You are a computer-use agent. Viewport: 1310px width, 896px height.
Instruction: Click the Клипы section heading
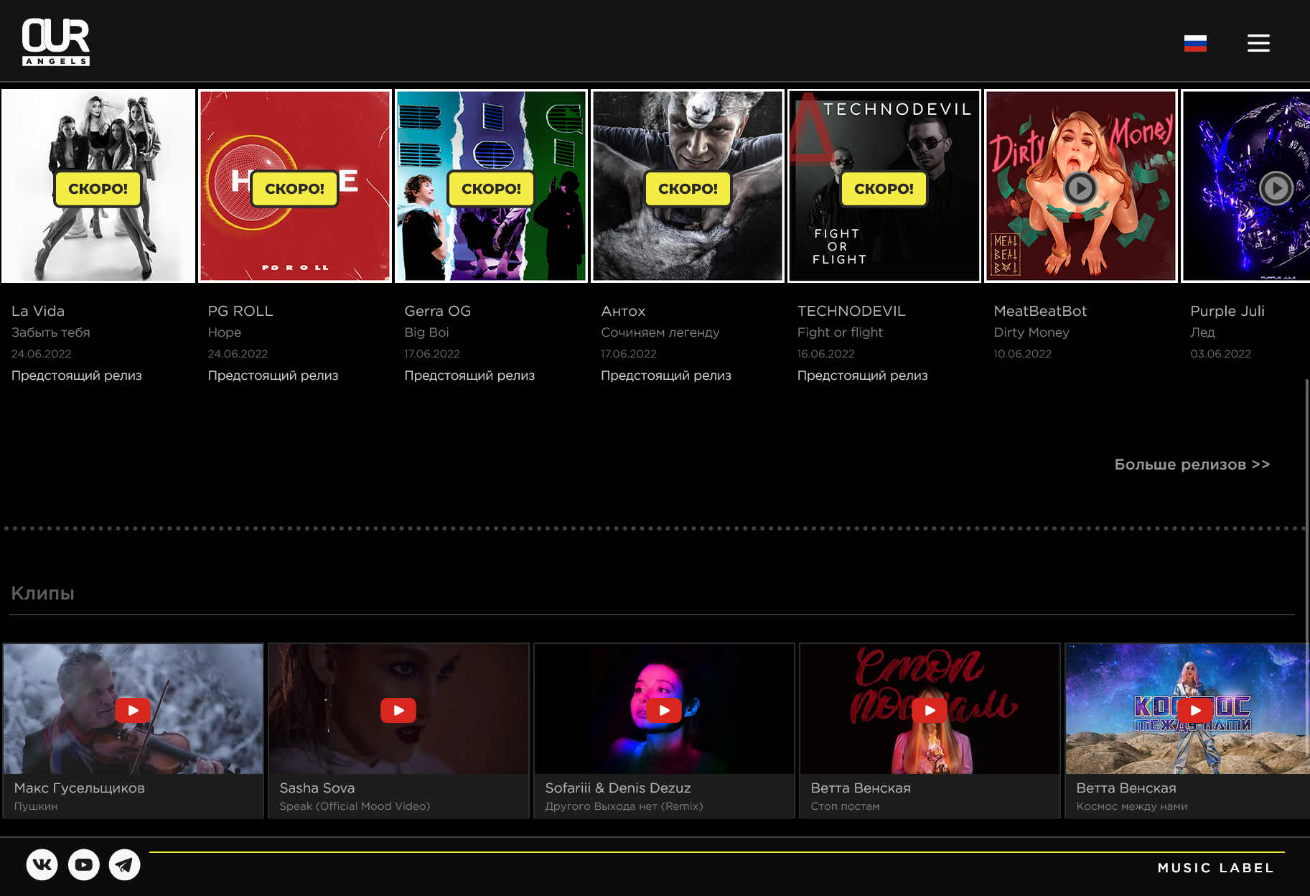43,593
